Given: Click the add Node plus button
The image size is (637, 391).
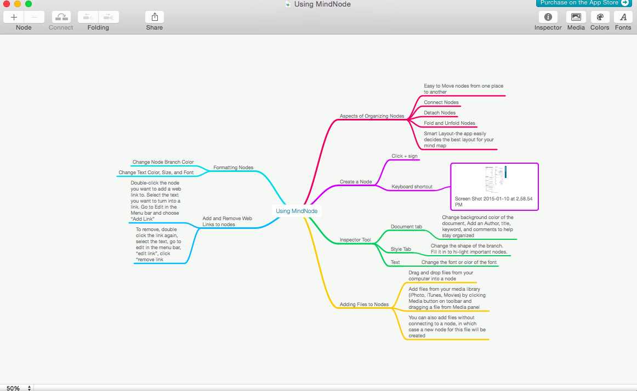Looking at the screenshot, I should click(x=14, y=17).
